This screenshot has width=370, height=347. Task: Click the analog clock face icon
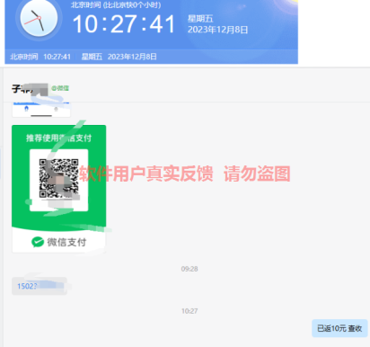(39, 18)
